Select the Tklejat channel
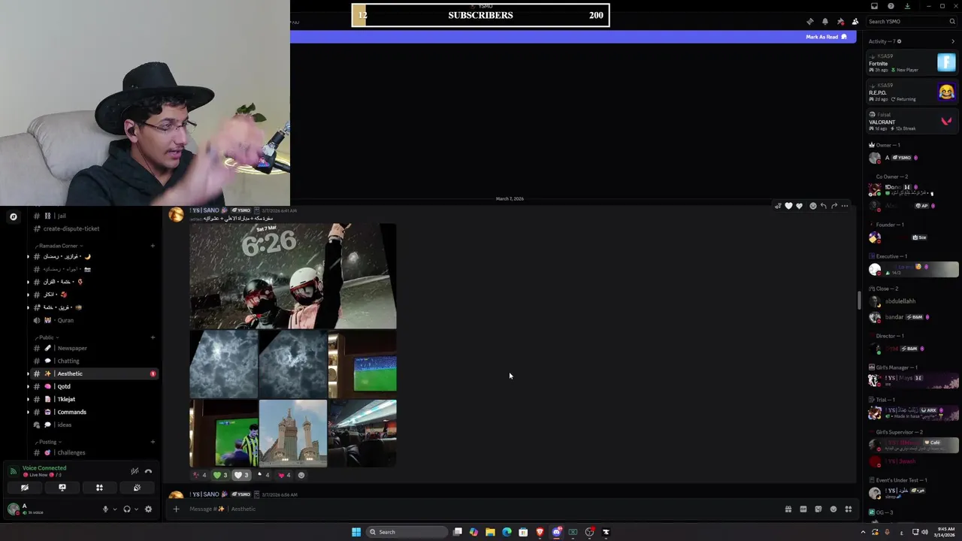Screen dimensions: 962x541 [93, 399]
